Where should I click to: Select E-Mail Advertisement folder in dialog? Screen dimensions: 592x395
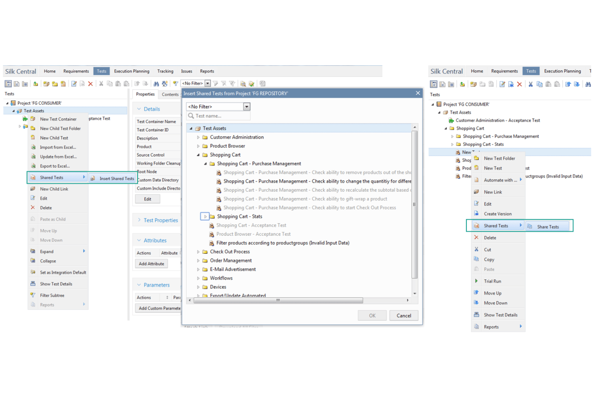233,269
